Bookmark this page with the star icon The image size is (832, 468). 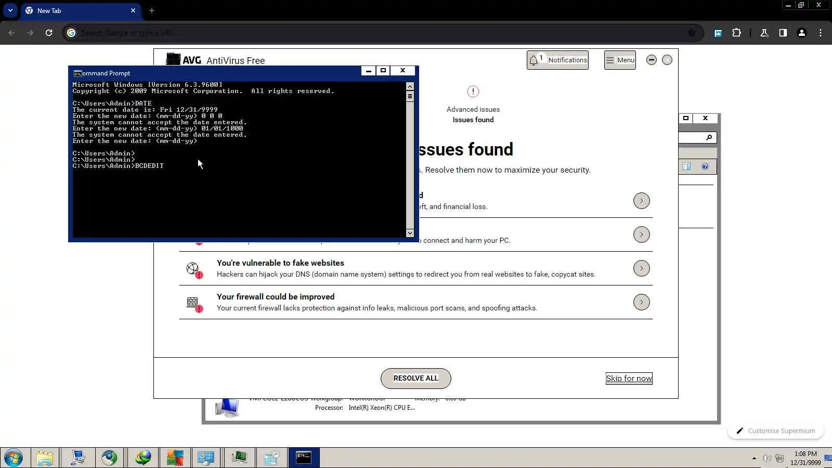pyautogui.click(x=692, y=33)
